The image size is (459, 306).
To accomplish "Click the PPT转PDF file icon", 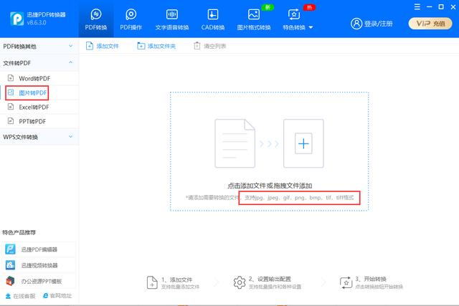I will click(x=11, y=121).
